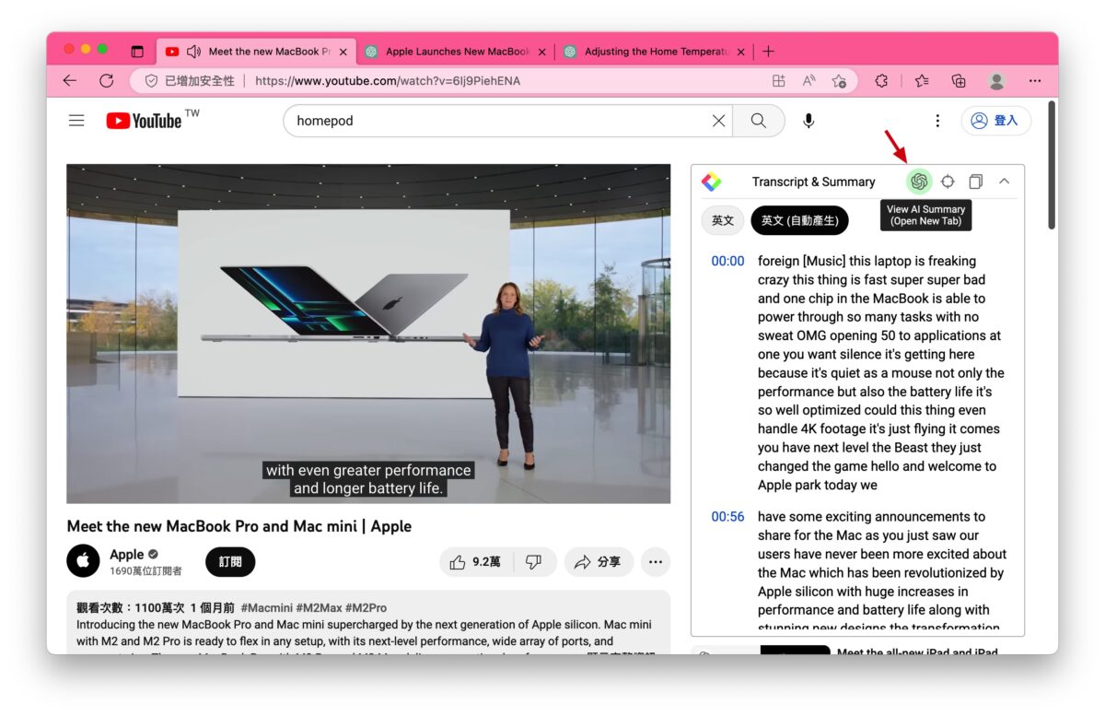Open browser Settings and more ellipsis
Screen dimensions: 1105x716
(x=1037, y=81)
